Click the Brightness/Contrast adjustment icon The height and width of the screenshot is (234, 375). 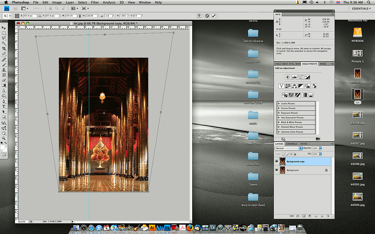pos(288,77)
